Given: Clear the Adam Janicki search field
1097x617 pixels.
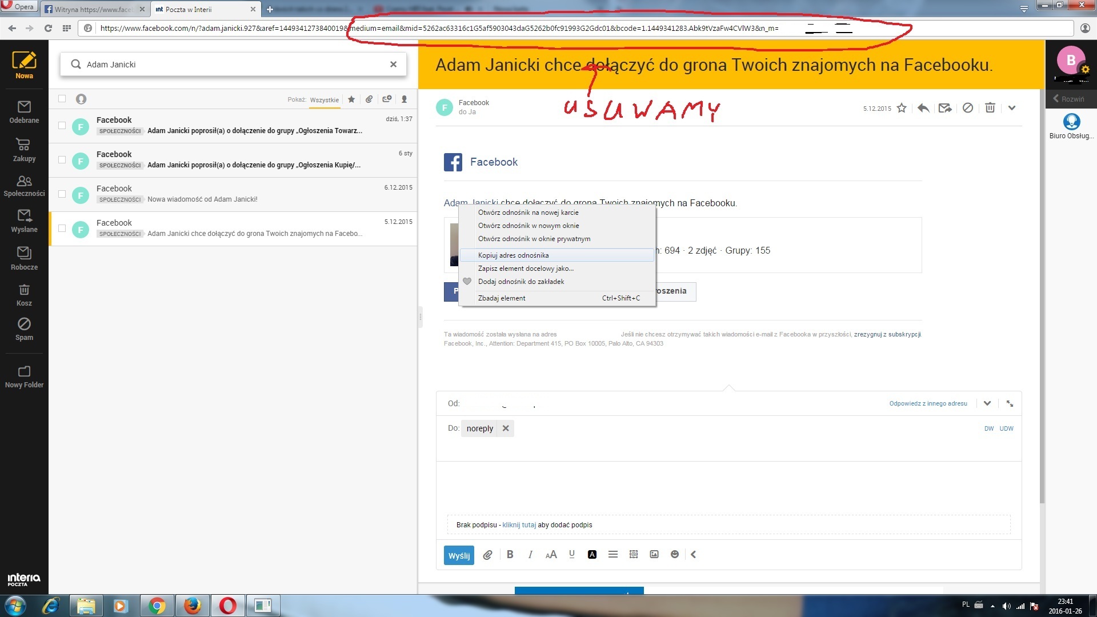Looking at the screenshot, I should click(x=393, y=65).
